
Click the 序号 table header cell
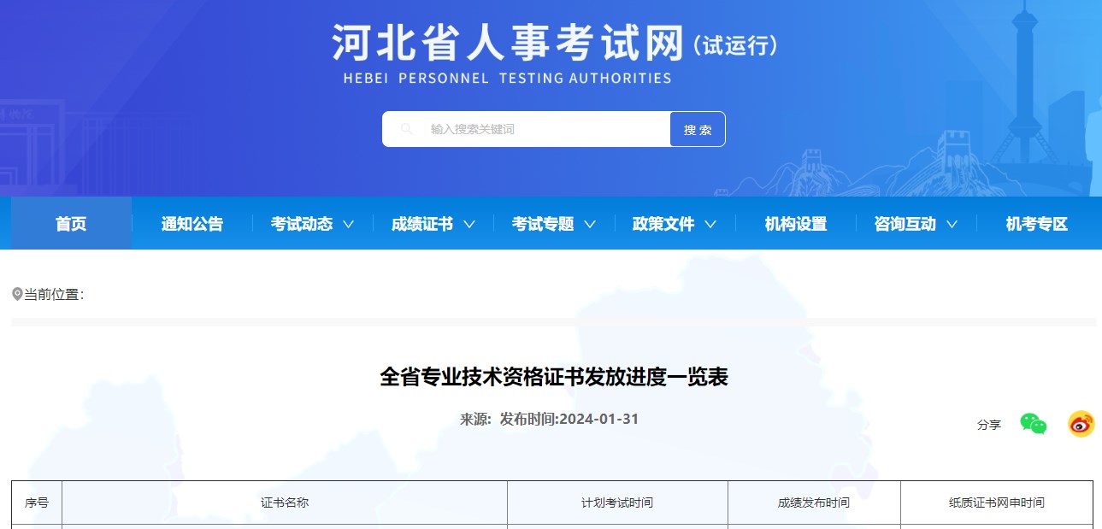coord(36,503)
